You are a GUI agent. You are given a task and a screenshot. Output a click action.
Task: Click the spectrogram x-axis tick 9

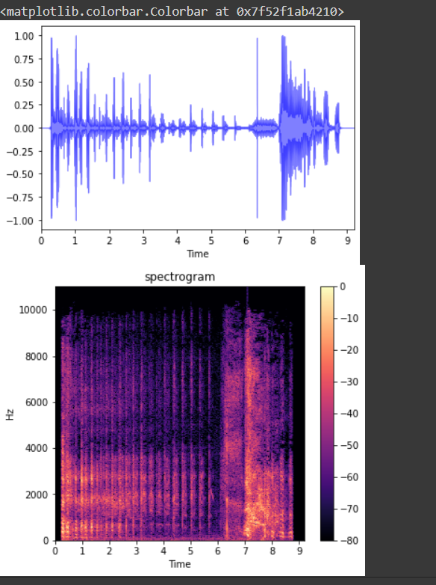(x=299, y=551)
